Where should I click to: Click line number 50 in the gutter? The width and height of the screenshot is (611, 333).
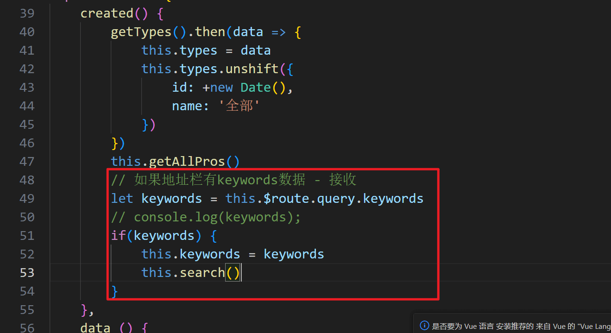click(27, 217)
